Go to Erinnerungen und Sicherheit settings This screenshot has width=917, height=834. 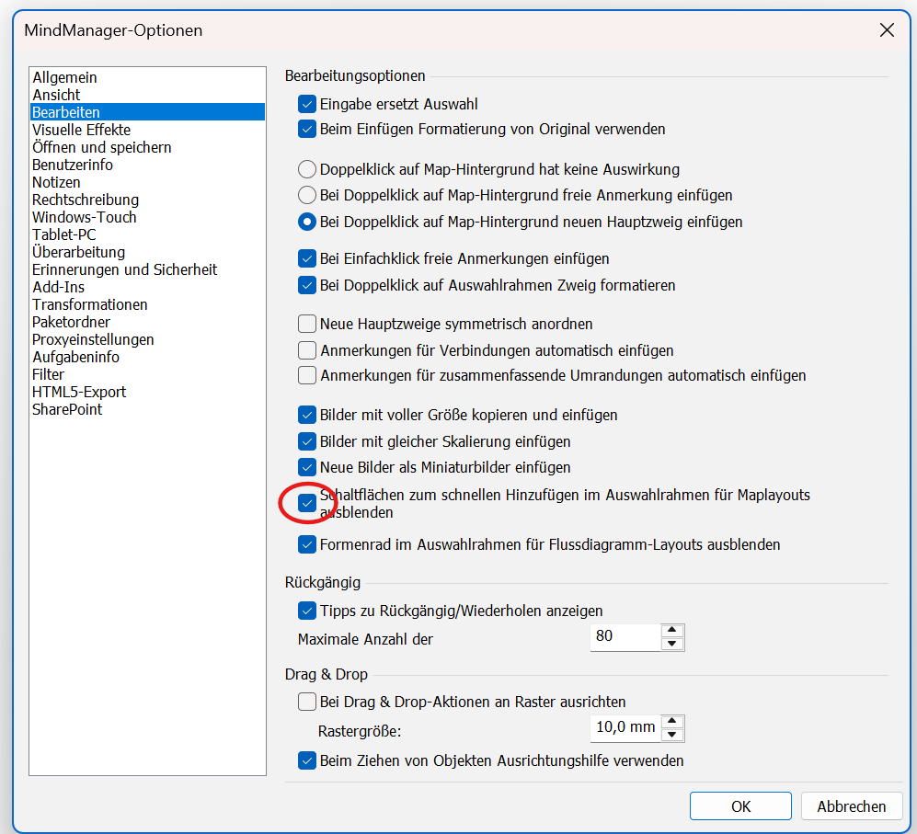pos(124,269)
